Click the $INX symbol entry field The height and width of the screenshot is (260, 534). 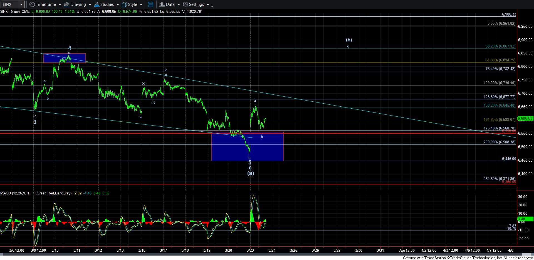(x=10, y=4)
